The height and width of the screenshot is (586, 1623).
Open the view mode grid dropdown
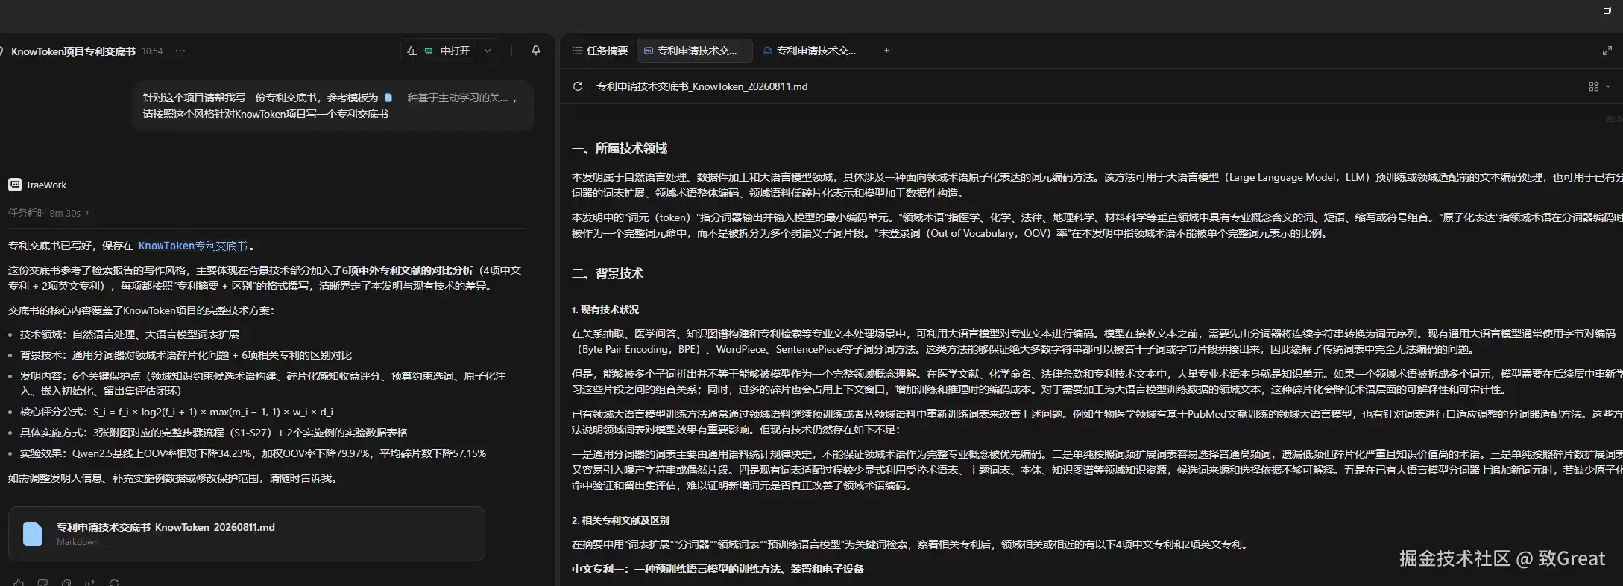click(1599, 86)
